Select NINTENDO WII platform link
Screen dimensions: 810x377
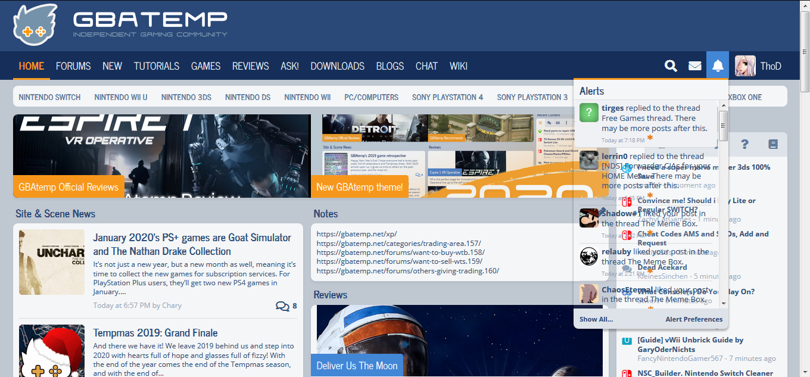click(x=307, y=97)
